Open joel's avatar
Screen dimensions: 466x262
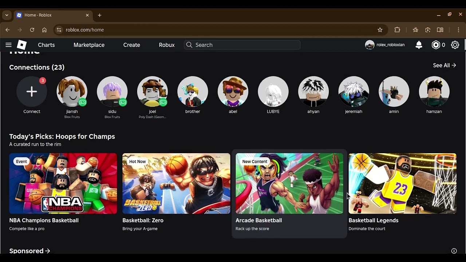pyautogui.click(x=152, y=91)
